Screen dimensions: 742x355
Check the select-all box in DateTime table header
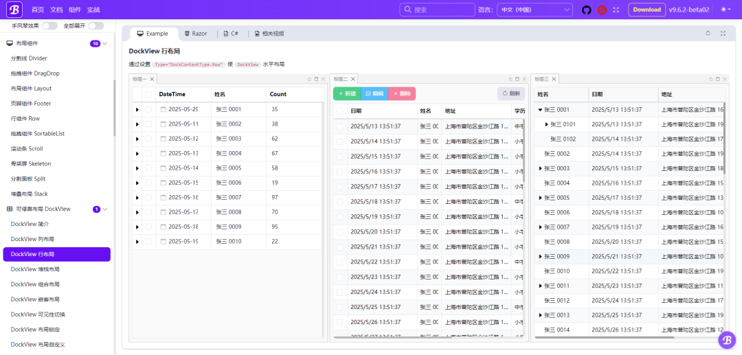pos(148,95)
